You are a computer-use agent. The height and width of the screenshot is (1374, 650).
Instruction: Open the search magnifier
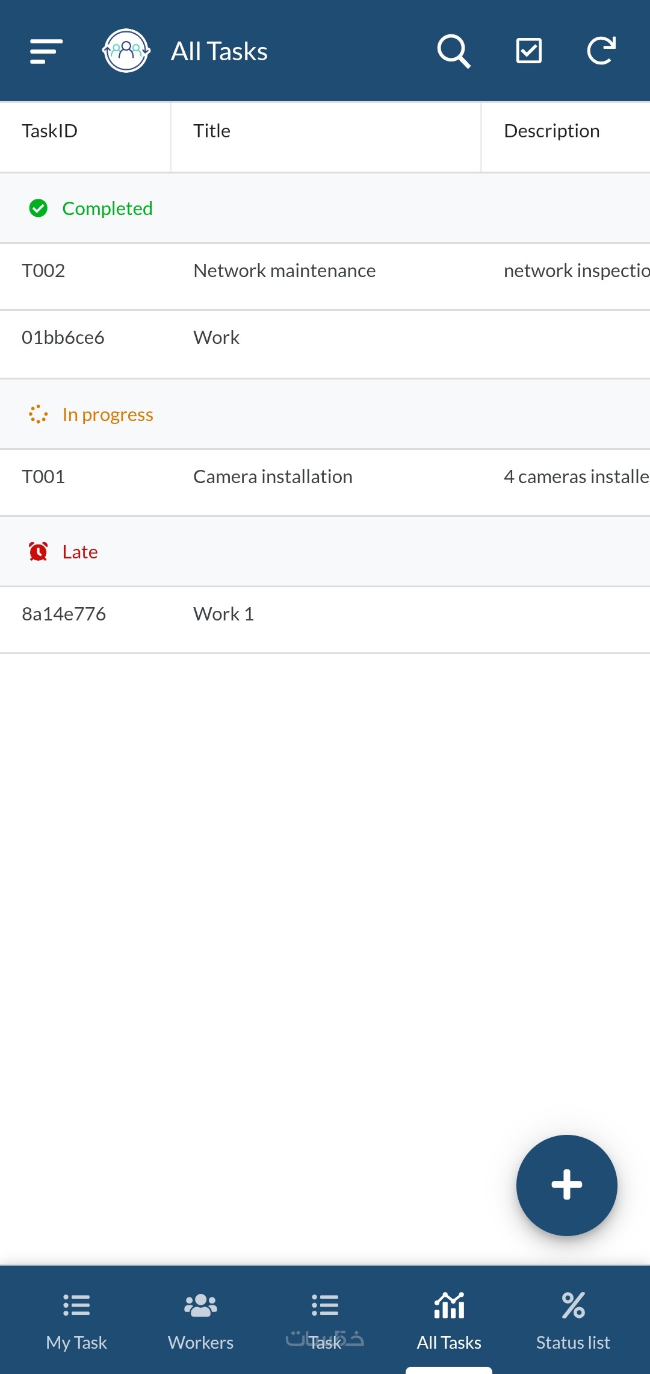453,51
